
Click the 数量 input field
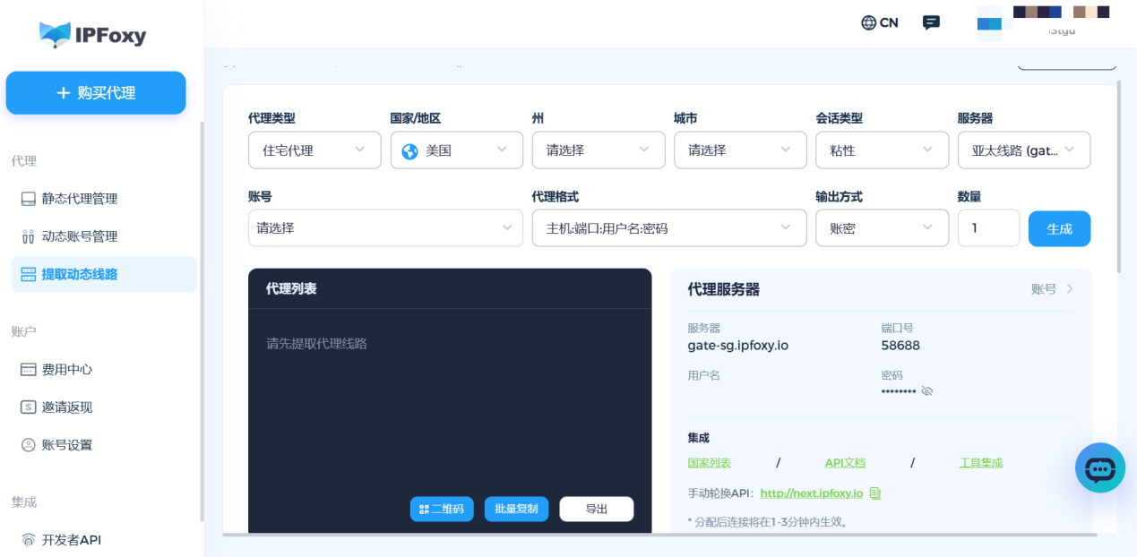pos(987,228)
